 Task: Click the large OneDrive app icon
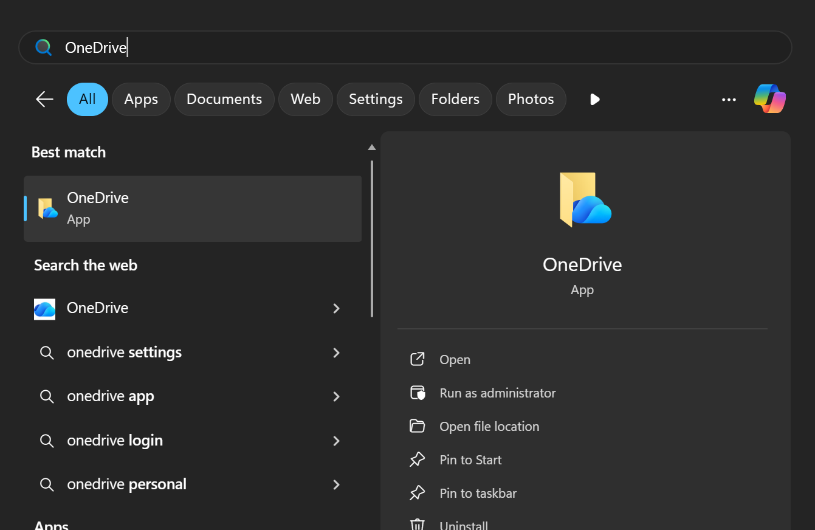tap(584, 200)
